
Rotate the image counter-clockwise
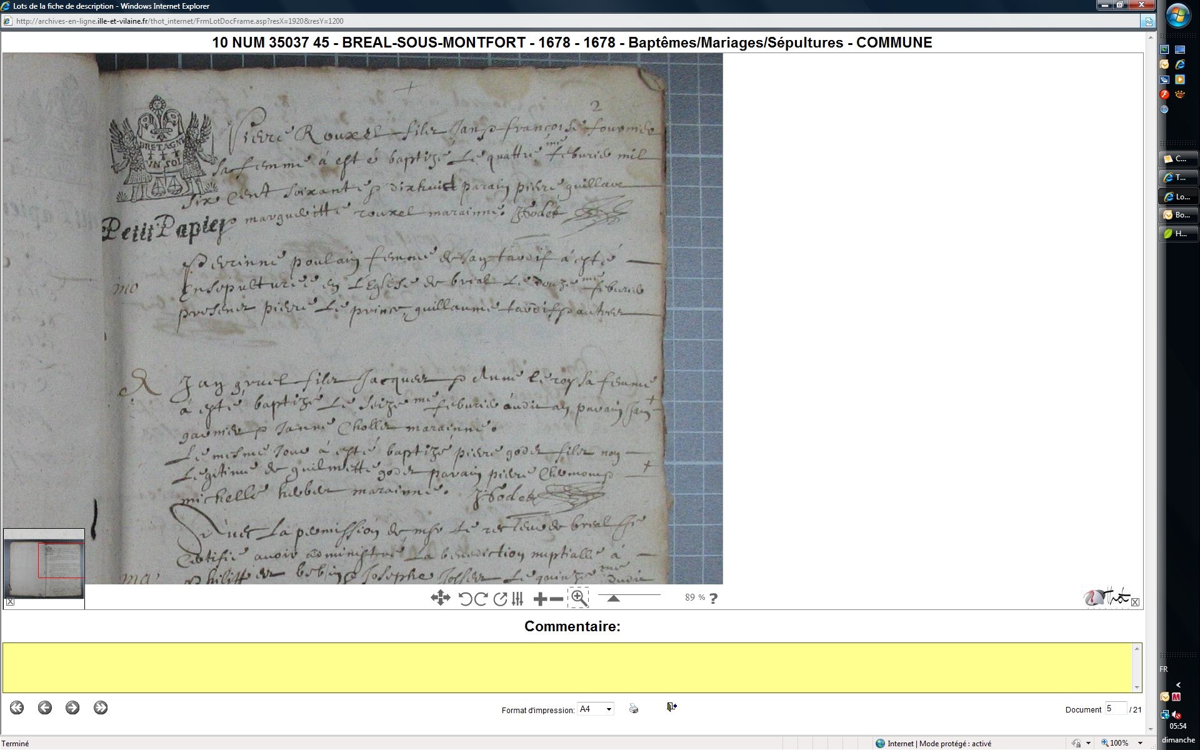click(465, 599)
